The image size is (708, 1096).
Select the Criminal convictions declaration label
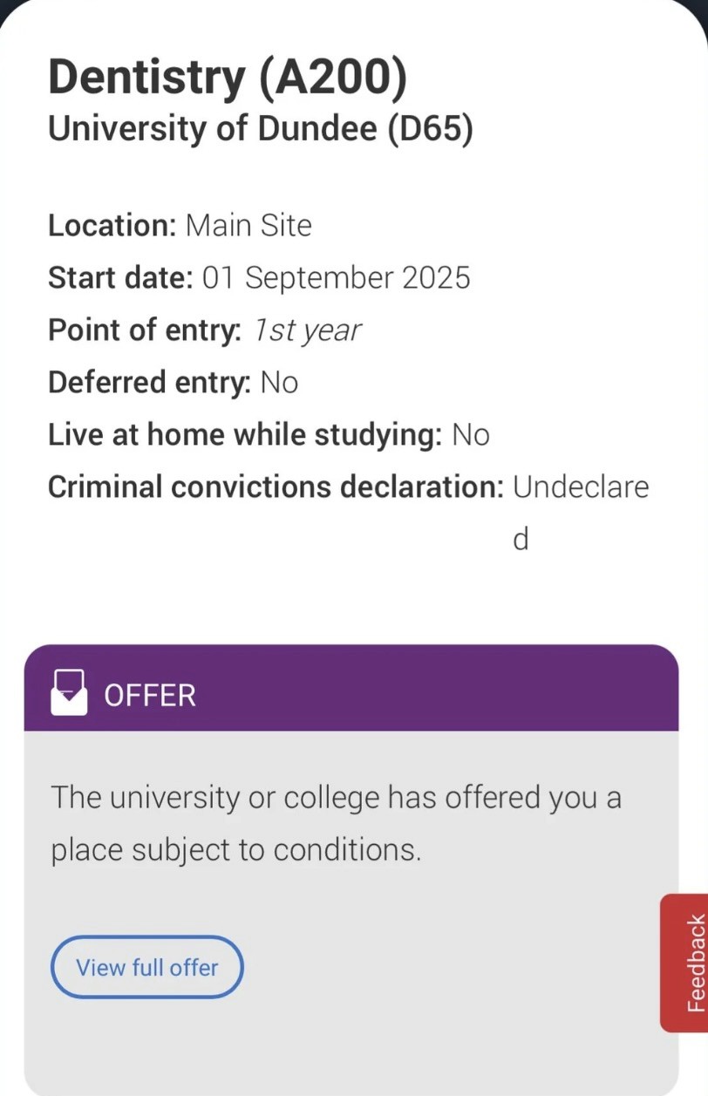pyautogui.click(x=276, y=487)
